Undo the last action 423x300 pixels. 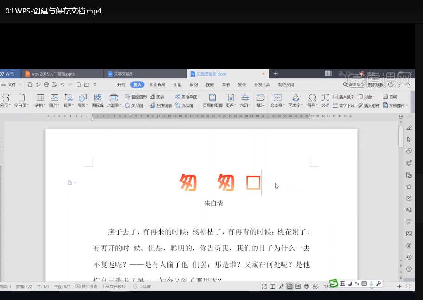(x=62, y=84)
